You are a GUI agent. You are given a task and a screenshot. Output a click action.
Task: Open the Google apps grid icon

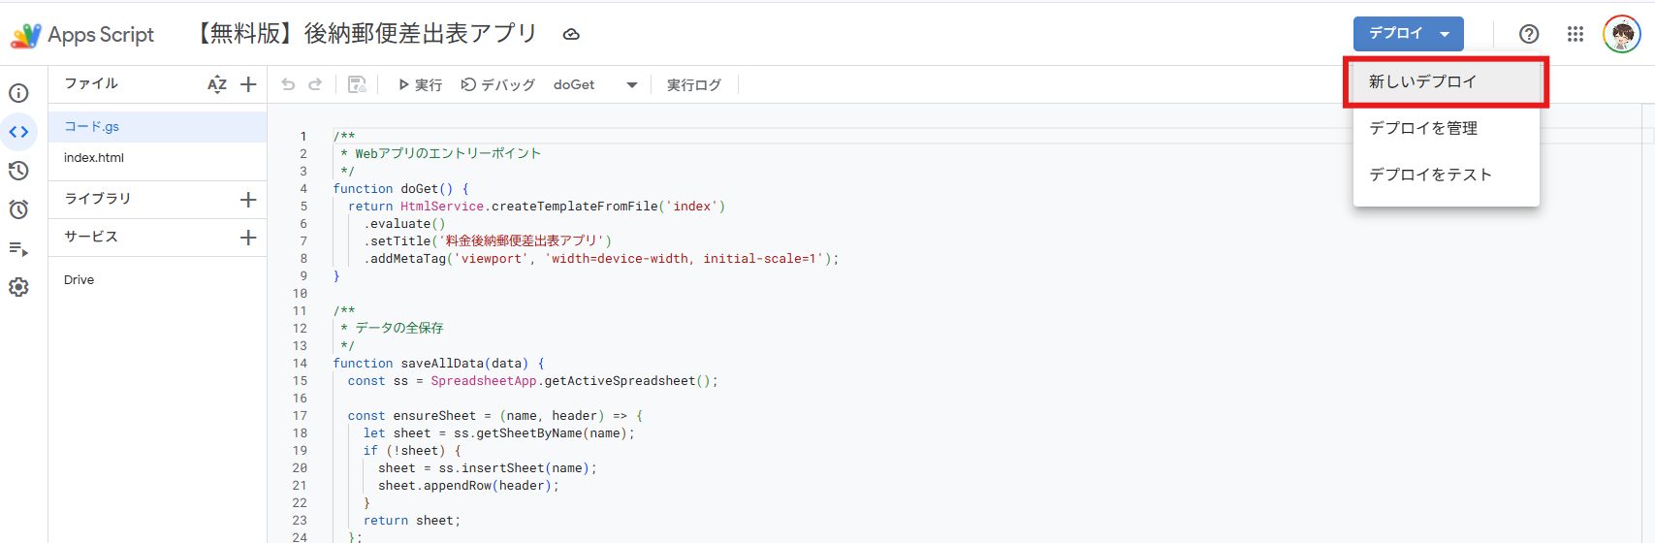click(1575, 34)
